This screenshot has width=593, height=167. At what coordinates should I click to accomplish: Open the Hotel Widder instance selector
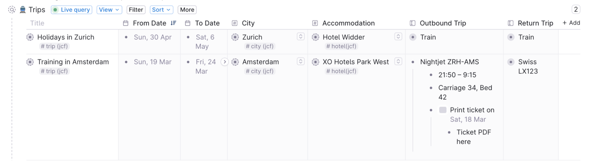[398, 36]
